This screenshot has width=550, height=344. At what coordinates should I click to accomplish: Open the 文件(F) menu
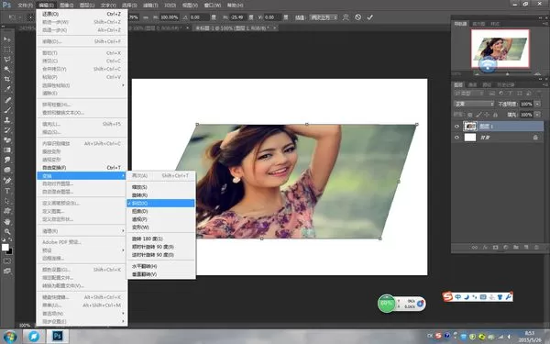[x=25, y=6]
